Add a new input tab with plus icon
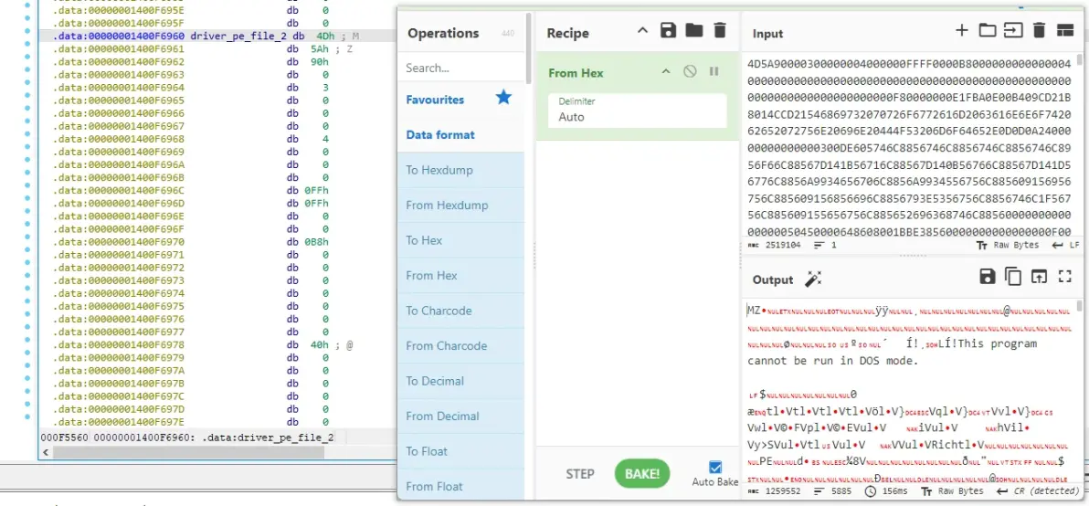The width and height of the screenshot is (1089, 506). pyautogui.click(x=961, y=30)
